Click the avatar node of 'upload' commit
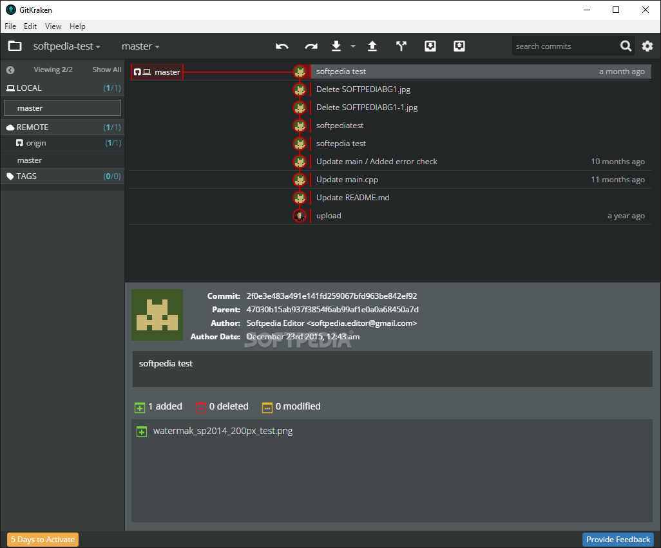The image size is (661, 548). tap(300, 216)
